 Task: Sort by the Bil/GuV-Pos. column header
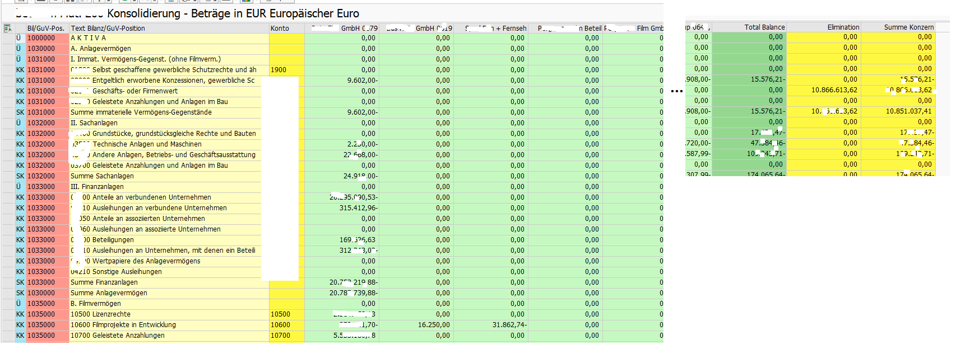[45, 29]
